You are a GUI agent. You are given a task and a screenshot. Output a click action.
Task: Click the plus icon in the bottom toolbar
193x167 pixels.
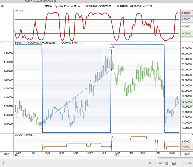[x=4, y=163]
